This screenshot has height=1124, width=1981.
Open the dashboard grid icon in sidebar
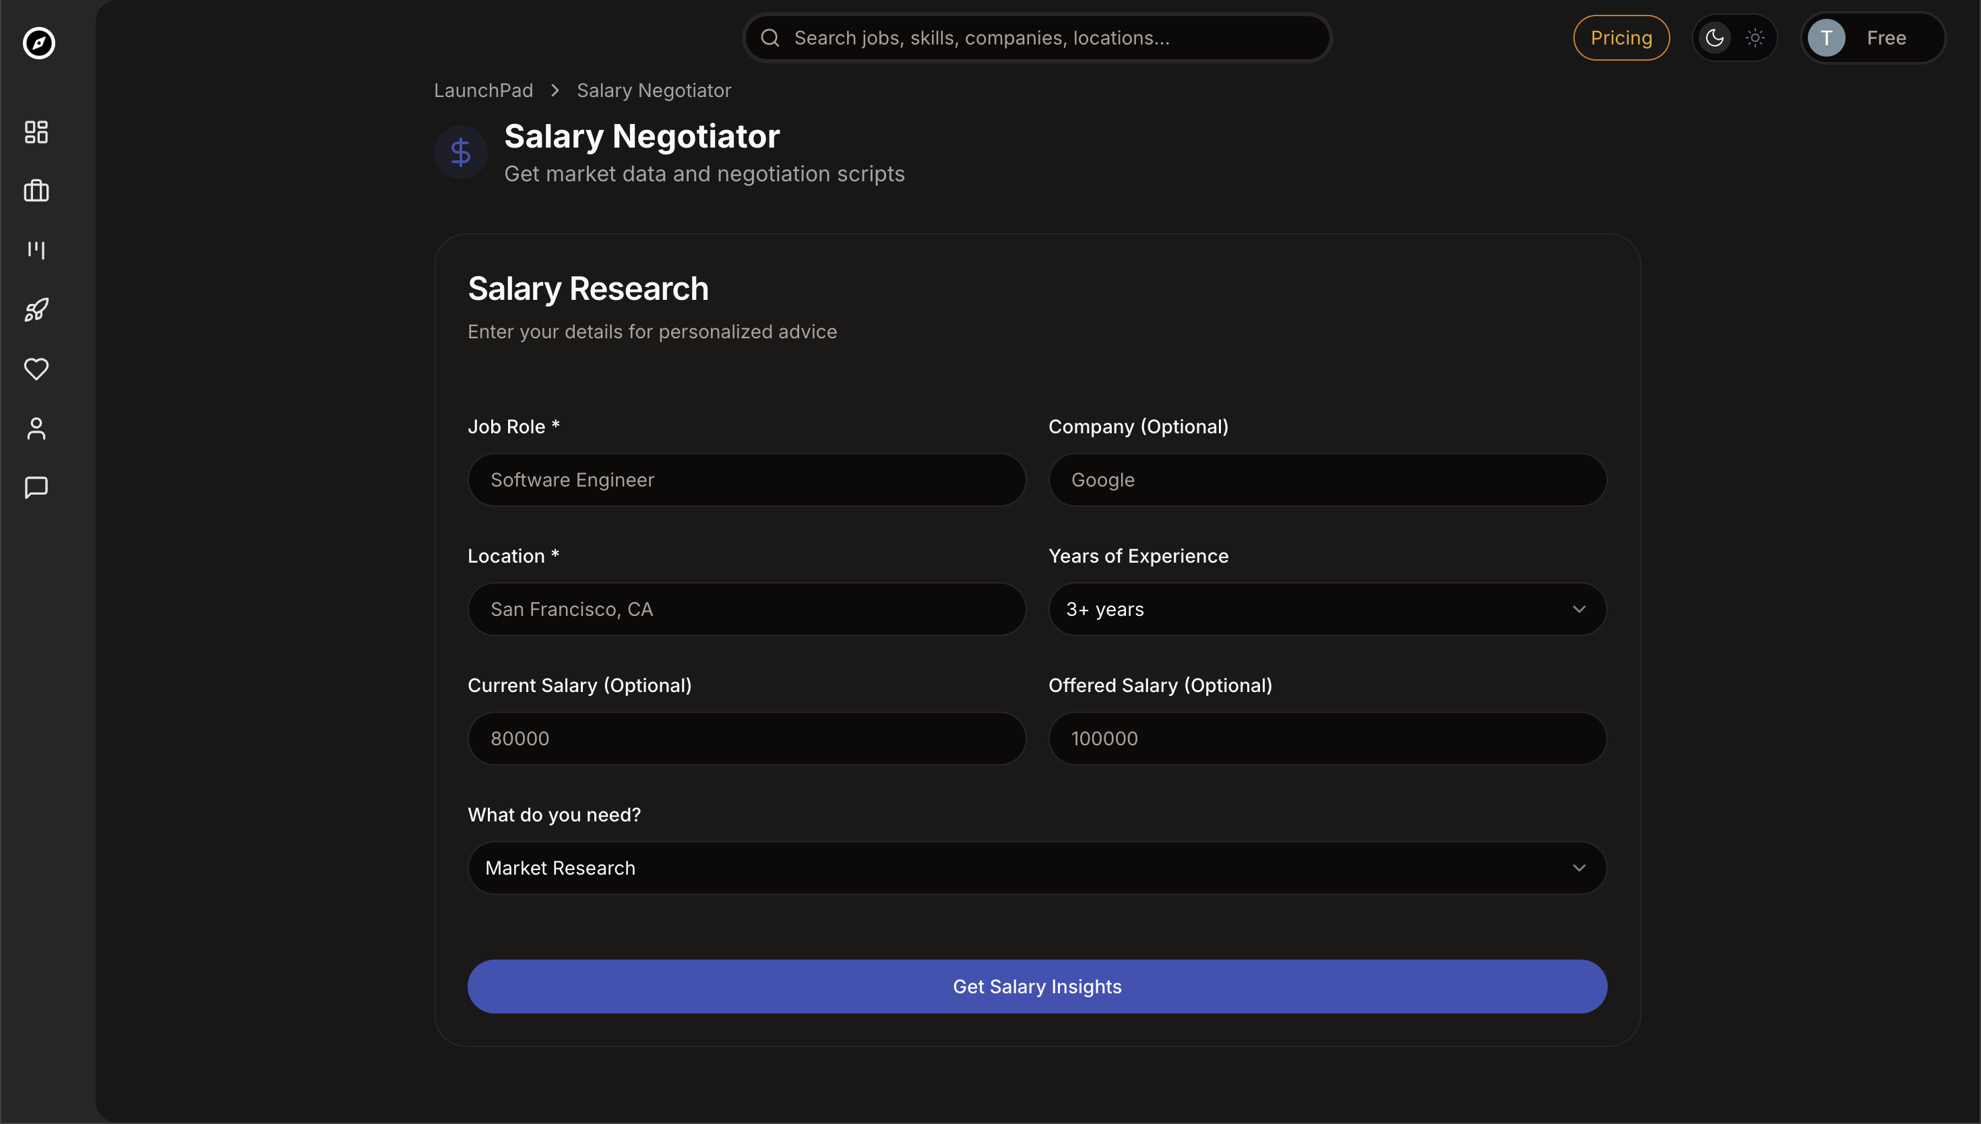[x=36, y=131]
